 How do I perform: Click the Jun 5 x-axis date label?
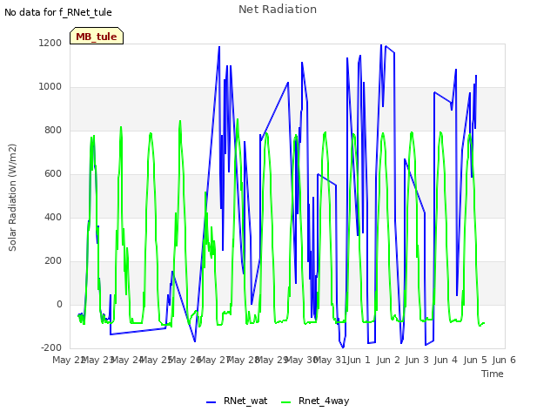tap(475, 360)
